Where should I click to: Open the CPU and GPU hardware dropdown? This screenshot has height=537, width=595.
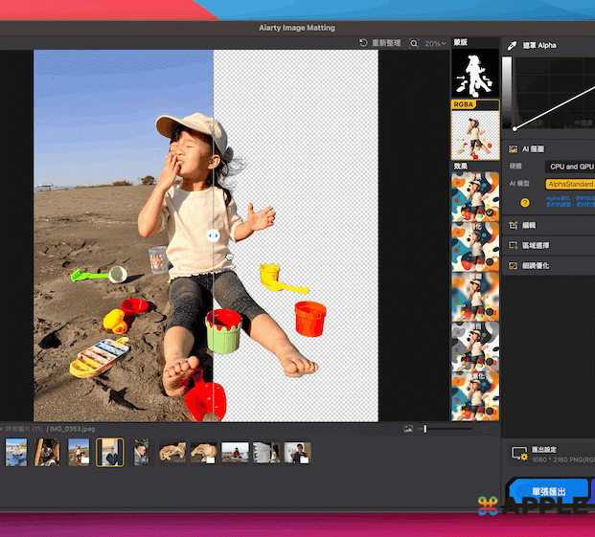click(571, 167)
